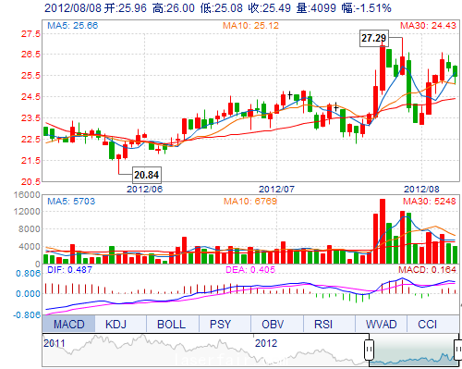
Task: Click the MA30: 24.43 red legend
Action: pyautogui.click(x=428, y=25)
